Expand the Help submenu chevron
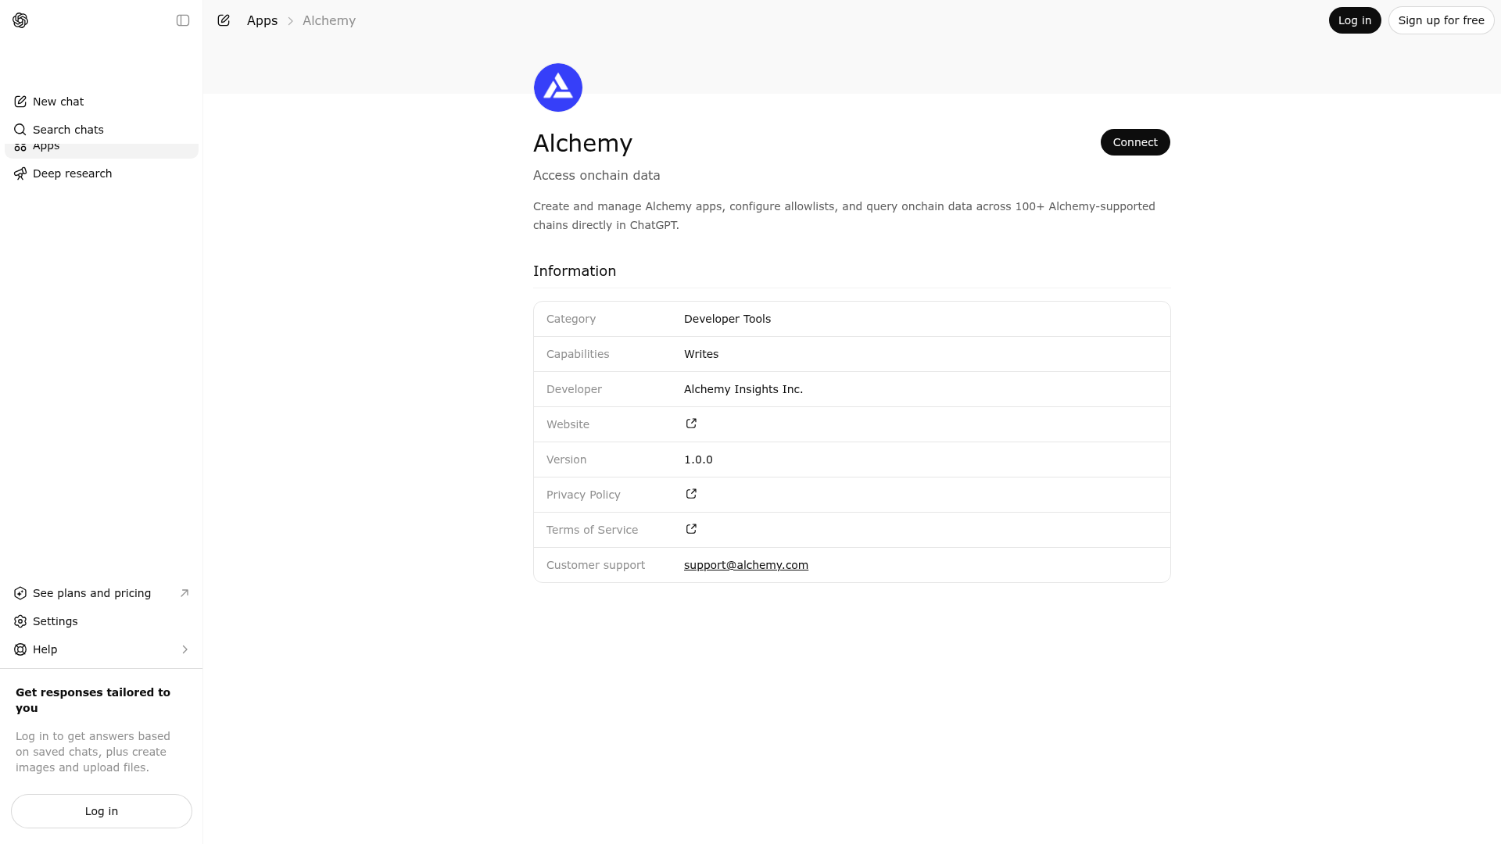This screenshot has height=844, width=1501. 184,649
